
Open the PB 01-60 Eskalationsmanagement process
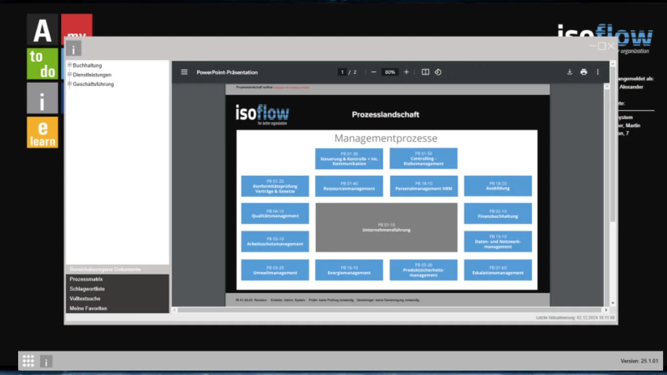[x=498, y=270]
